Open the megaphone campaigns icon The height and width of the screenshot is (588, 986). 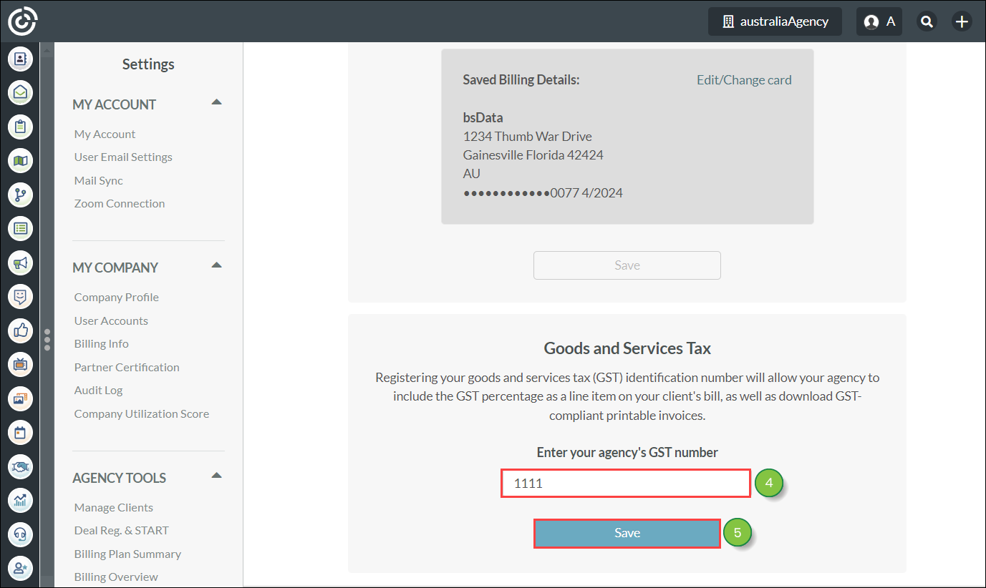tap(21, 263)
